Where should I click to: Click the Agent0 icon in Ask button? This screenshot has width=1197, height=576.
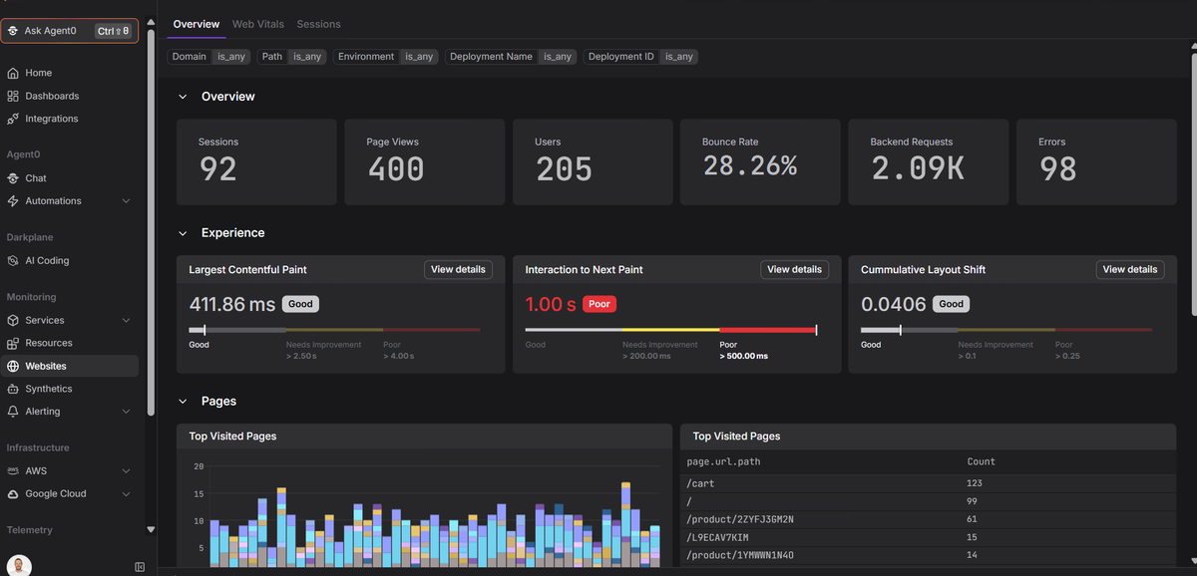[13, 31]
